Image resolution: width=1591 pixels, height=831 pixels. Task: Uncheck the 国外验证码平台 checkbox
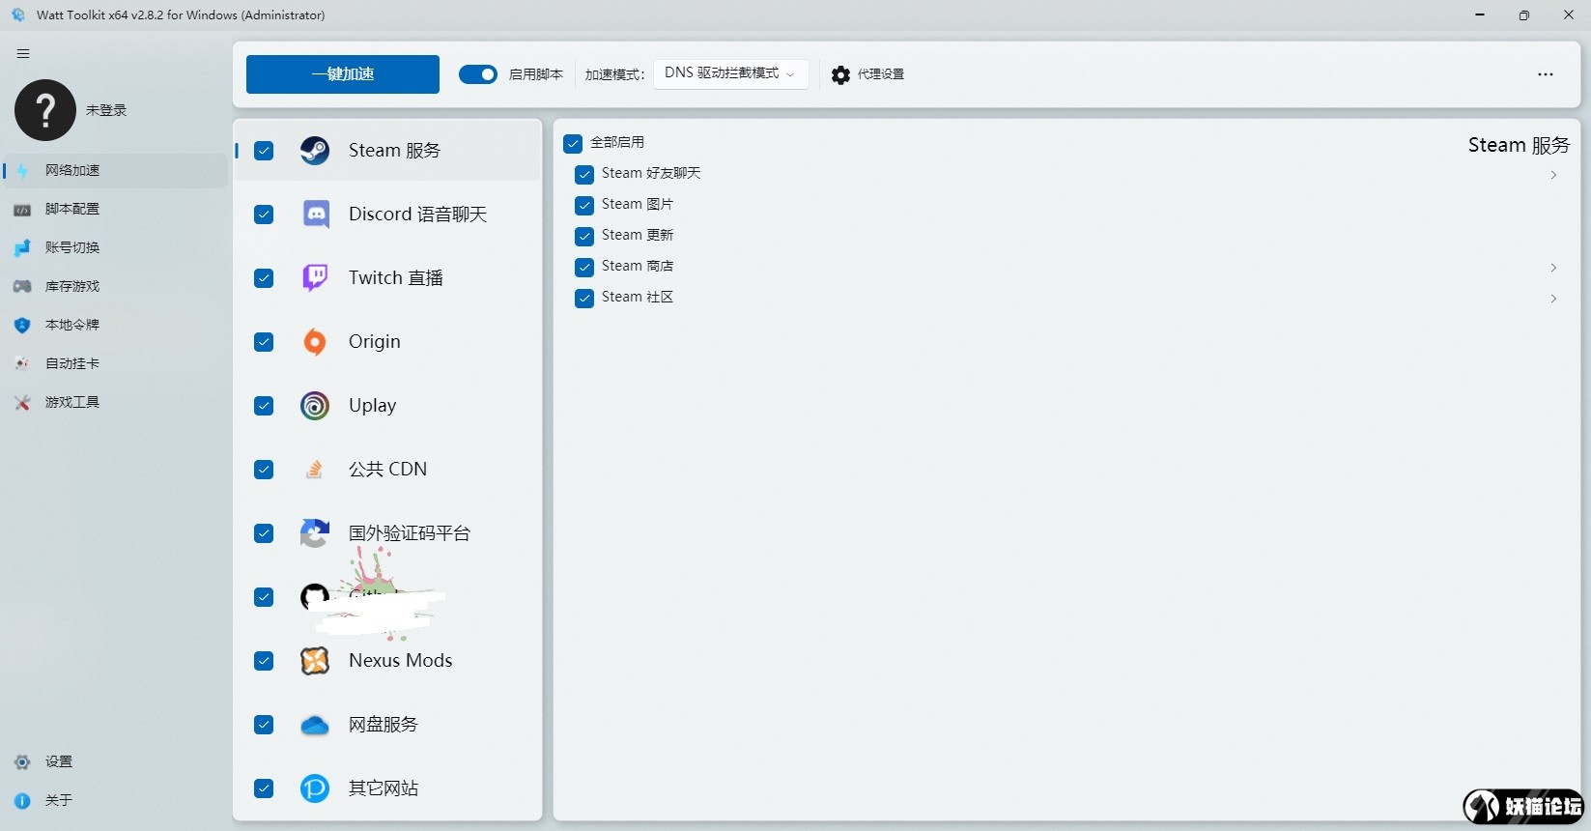pos(264,533)
